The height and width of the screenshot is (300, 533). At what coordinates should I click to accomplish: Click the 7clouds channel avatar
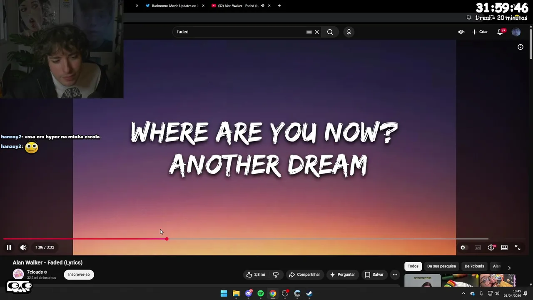coord(18,274)
